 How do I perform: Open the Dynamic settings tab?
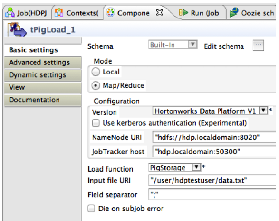tap(43, 75)
